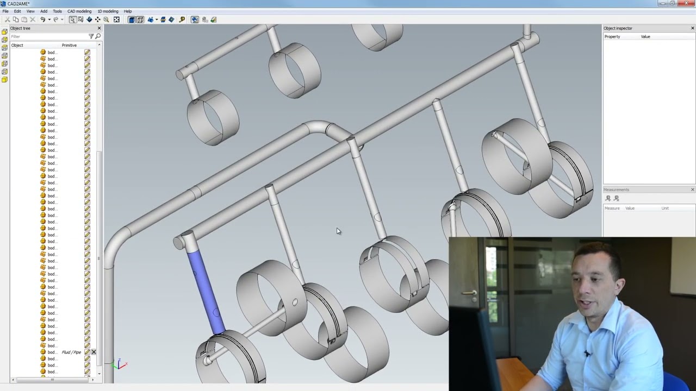Click the Value header in Object inspector
This screenshot has width=696, height=391.
click(645, 36)
